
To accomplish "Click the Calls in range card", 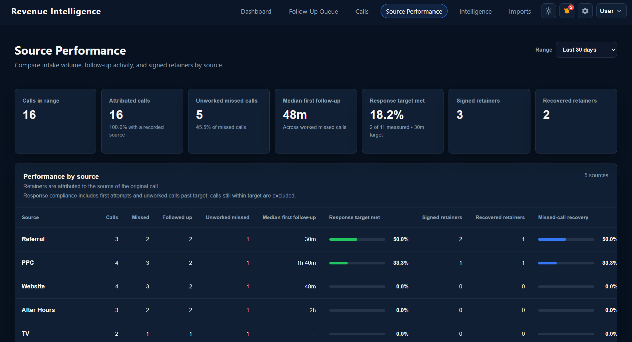I will coord(55,121).
